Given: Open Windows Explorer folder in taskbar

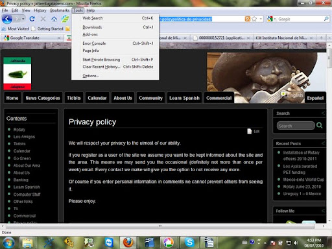Looking at the screenshot, I should coord(27,243).
